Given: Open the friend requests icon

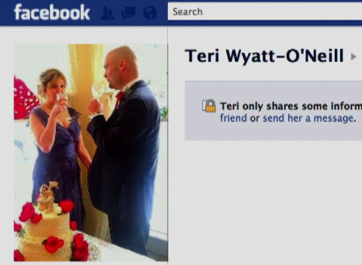Looking at the screenshot, I should tap(107, 13).
